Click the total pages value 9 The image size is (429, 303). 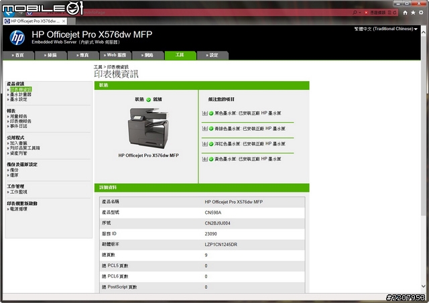(206, 255)
